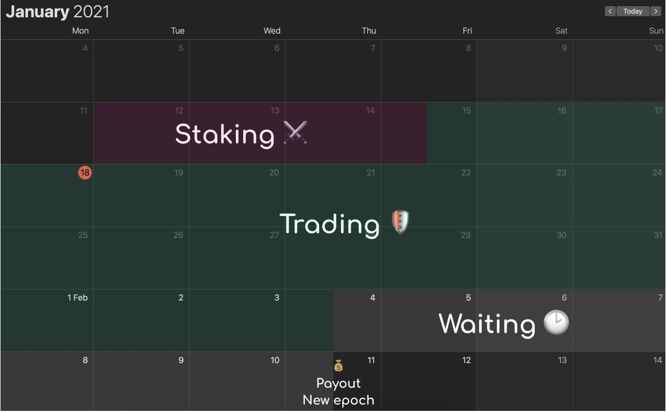Select the highlighted date 18
Screen dimensions: 667x413
(x=85, y=172)
